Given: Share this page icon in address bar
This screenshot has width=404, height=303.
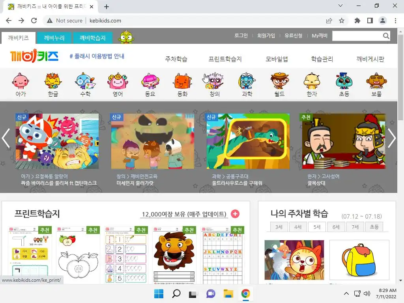Looking at the screenshot, I should (329, 21).
